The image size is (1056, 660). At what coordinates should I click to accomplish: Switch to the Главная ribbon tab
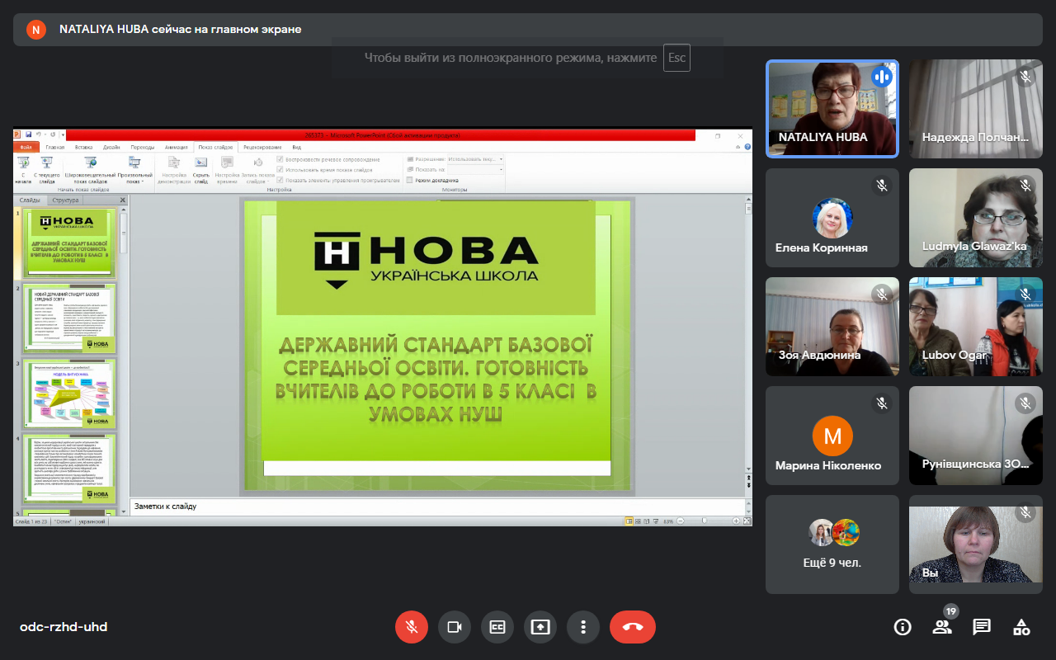click(x=55, y=147)
